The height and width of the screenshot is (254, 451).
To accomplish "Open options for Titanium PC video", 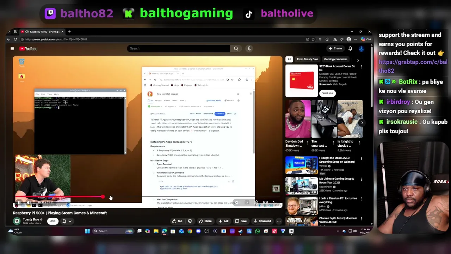I will pos(361,199).
